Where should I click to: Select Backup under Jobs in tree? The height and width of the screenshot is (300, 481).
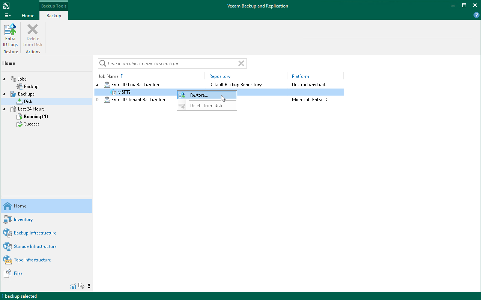pyautogui.click(x=31, y=87)
